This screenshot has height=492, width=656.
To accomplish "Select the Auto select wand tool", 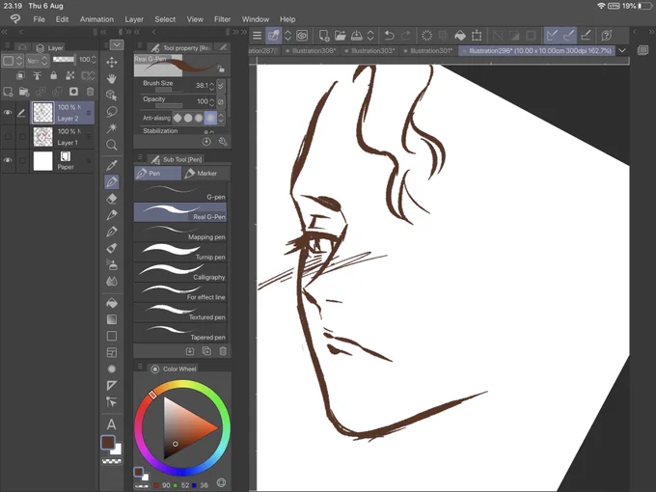I will 112,128.
